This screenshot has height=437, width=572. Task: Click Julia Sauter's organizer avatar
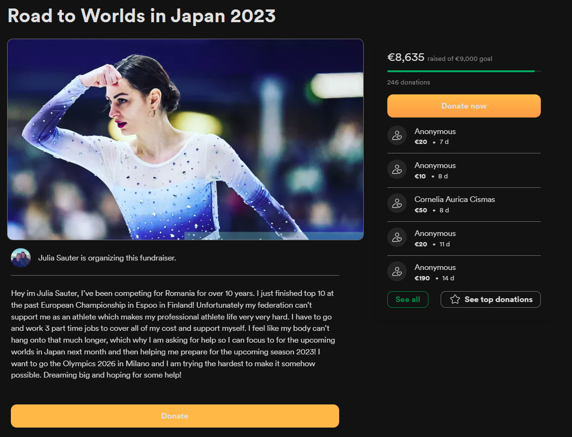pyautogui.click(x=21, y=258)
